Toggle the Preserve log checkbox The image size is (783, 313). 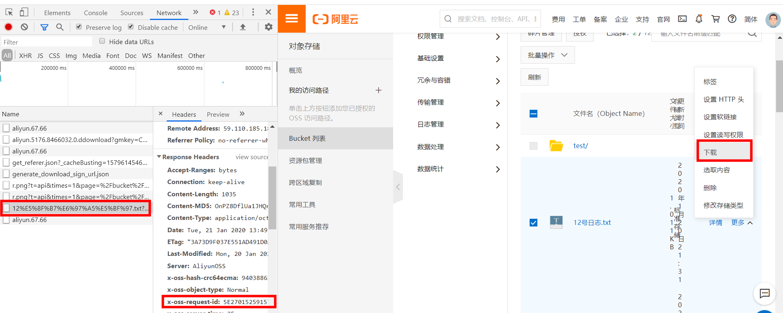point(79,27)
